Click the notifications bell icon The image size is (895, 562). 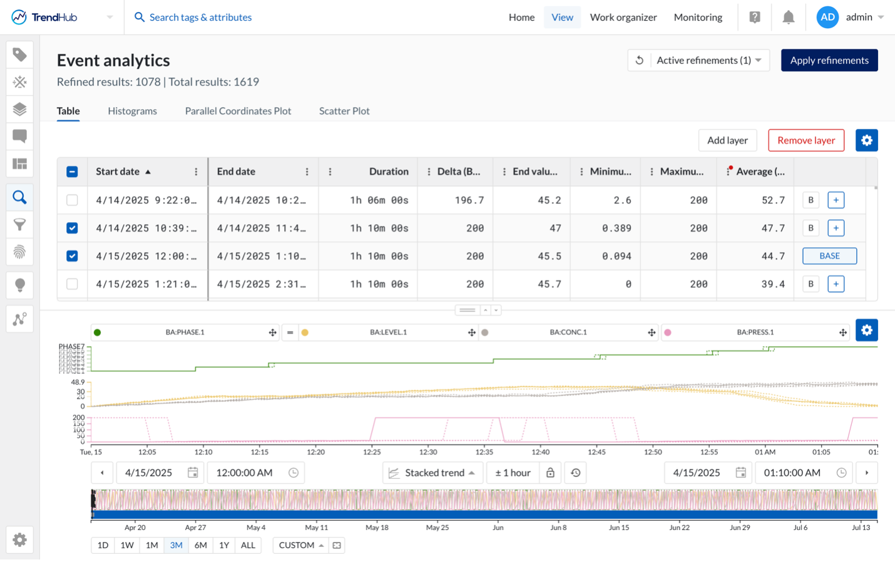point(788,17)
